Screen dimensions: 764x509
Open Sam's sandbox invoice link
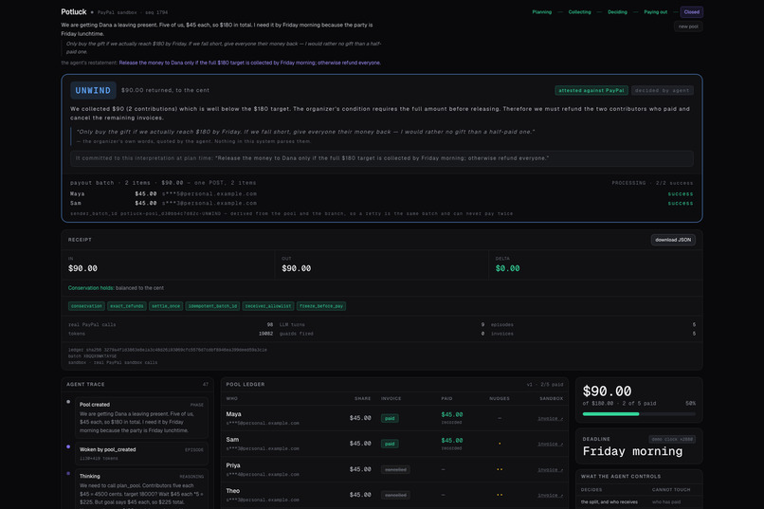[550, 445]
